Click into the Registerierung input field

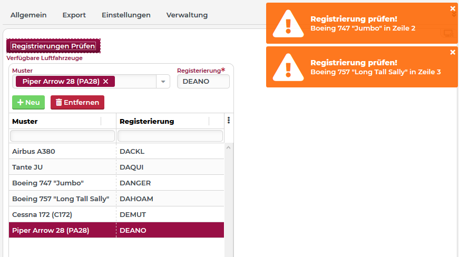[x=203, y=82]
